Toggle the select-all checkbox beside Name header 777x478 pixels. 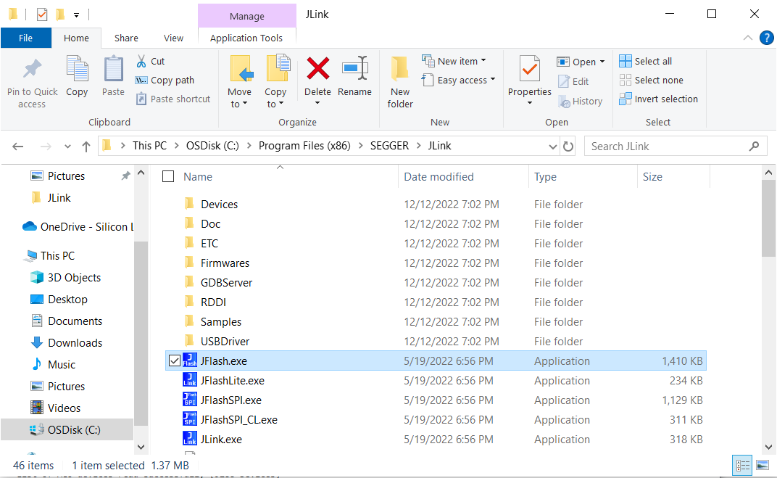tap(168, 176)
